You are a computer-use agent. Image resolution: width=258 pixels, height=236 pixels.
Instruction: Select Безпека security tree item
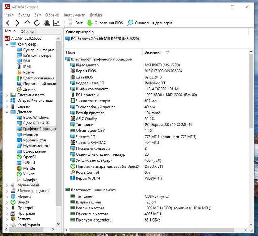coord(21,219)
